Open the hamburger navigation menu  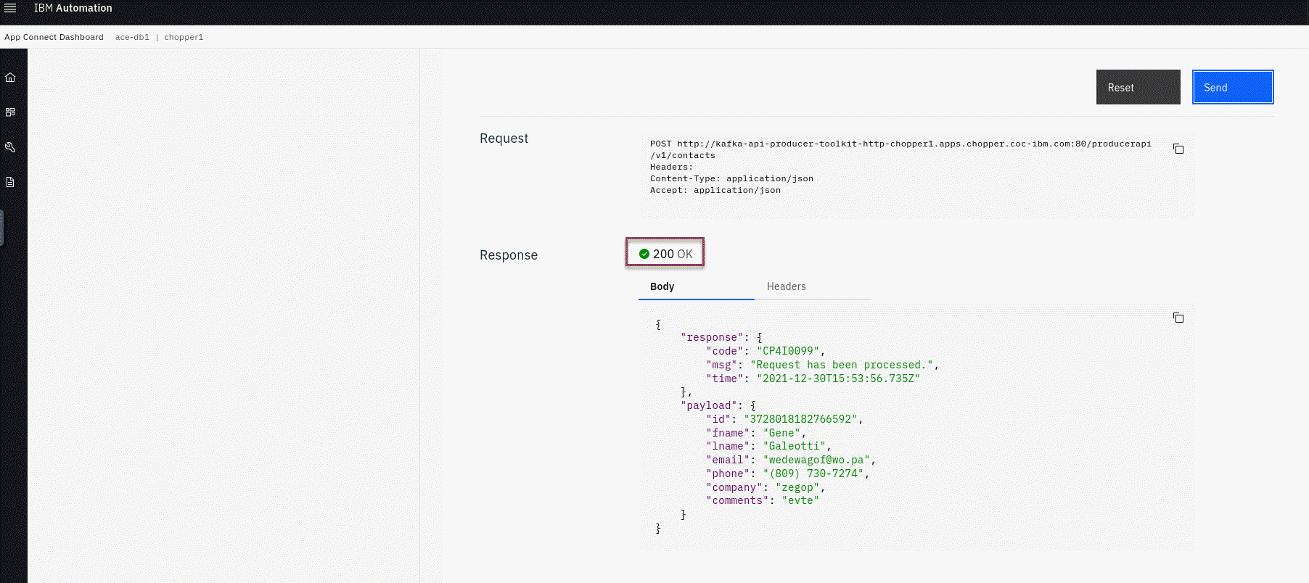(x=10, y=8)
